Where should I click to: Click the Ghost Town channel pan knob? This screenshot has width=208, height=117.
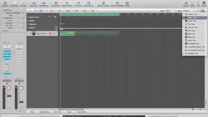[9, 88]
